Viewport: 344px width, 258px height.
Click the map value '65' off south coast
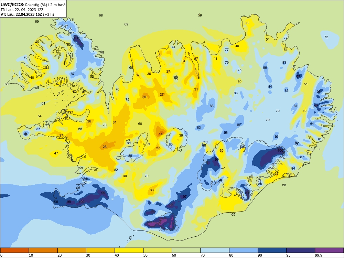(x=233, y=215)
